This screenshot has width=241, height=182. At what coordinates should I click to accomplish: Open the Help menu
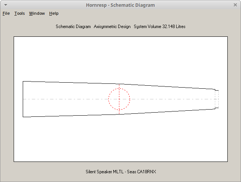54,13
